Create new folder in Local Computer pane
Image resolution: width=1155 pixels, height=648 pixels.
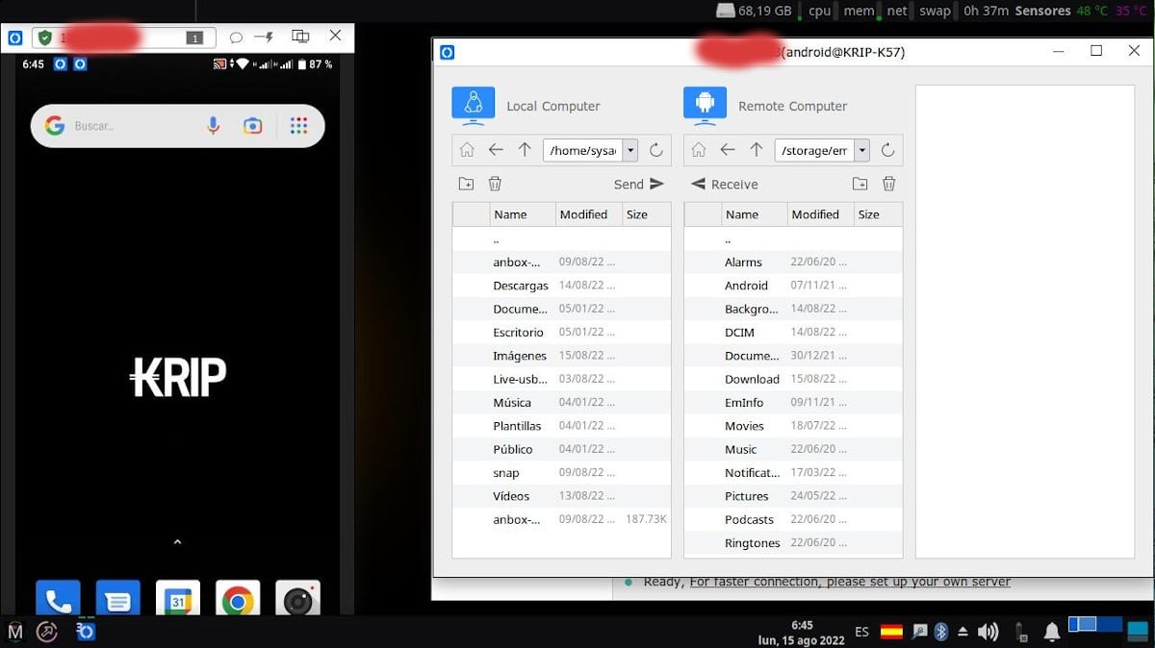466,184
